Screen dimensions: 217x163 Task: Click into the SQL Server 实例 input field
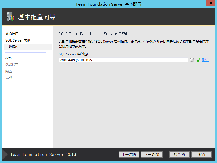[123, 60]
